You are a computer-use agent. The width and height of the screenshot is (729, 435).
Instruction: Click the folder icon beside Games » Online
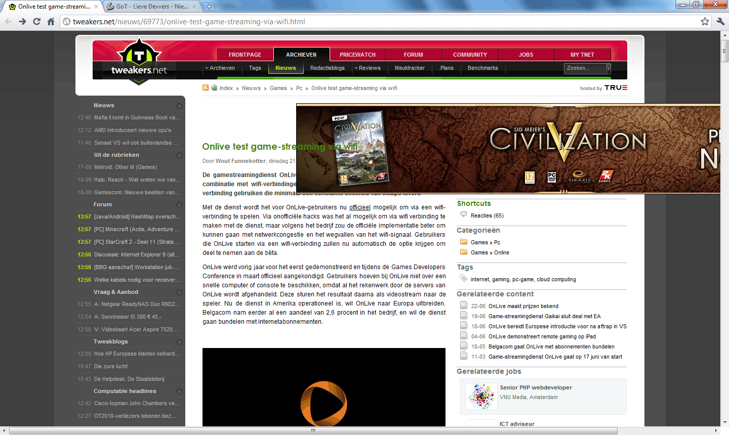[463, 252]
